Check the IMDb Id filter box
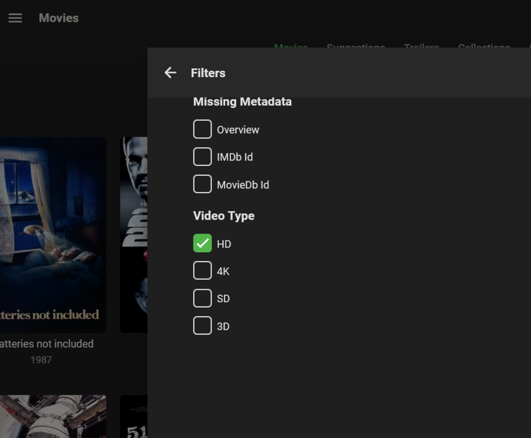Viewport: 531px width, 438px height. point(202,157)
